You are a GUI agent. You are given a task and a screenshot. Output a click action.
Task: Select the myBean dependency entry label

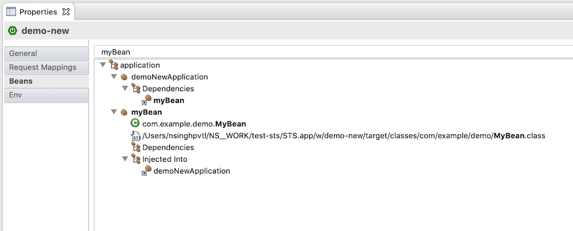pyautogui.click(x=169, y=101)
